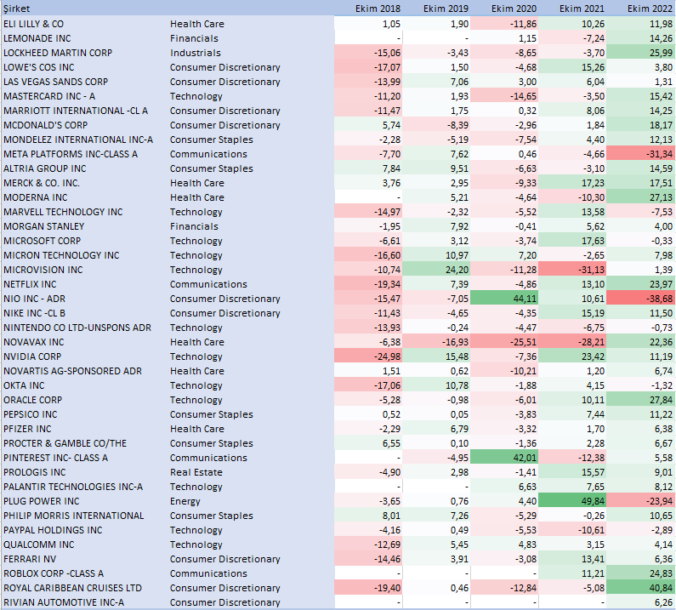Select the ORACLE CORP cell
676x610 pixels.
[33, 400]
